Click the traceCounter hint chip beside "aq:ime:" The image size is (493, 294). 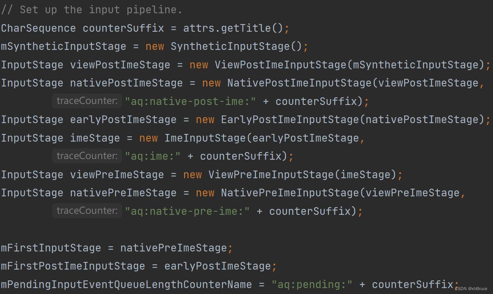pyautogui.click(x=87, y=156)
